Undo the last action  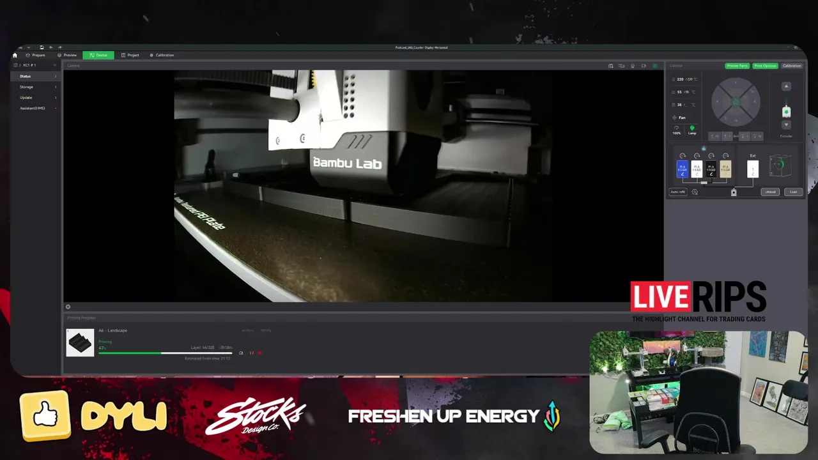coord(51,47)
